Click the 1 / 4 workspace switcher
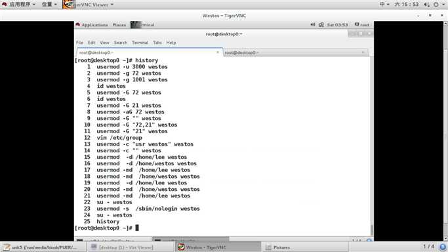Image resolution: width=448 pixels, height=252 pixels. (428, 246)
